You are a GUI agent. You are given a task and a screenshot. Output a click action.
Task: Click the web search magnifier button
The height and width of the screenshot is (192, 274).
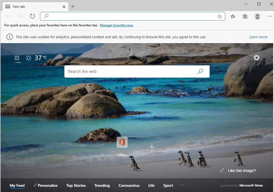pos(200,71)
